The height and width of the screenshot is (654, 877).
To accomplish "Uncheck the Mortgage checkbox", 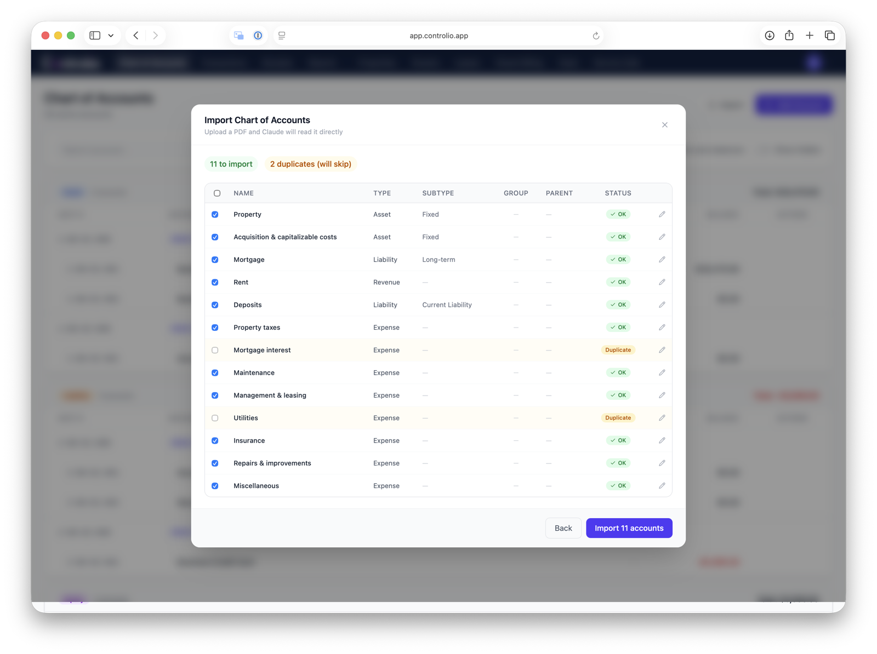I will [x=215, y=260].
